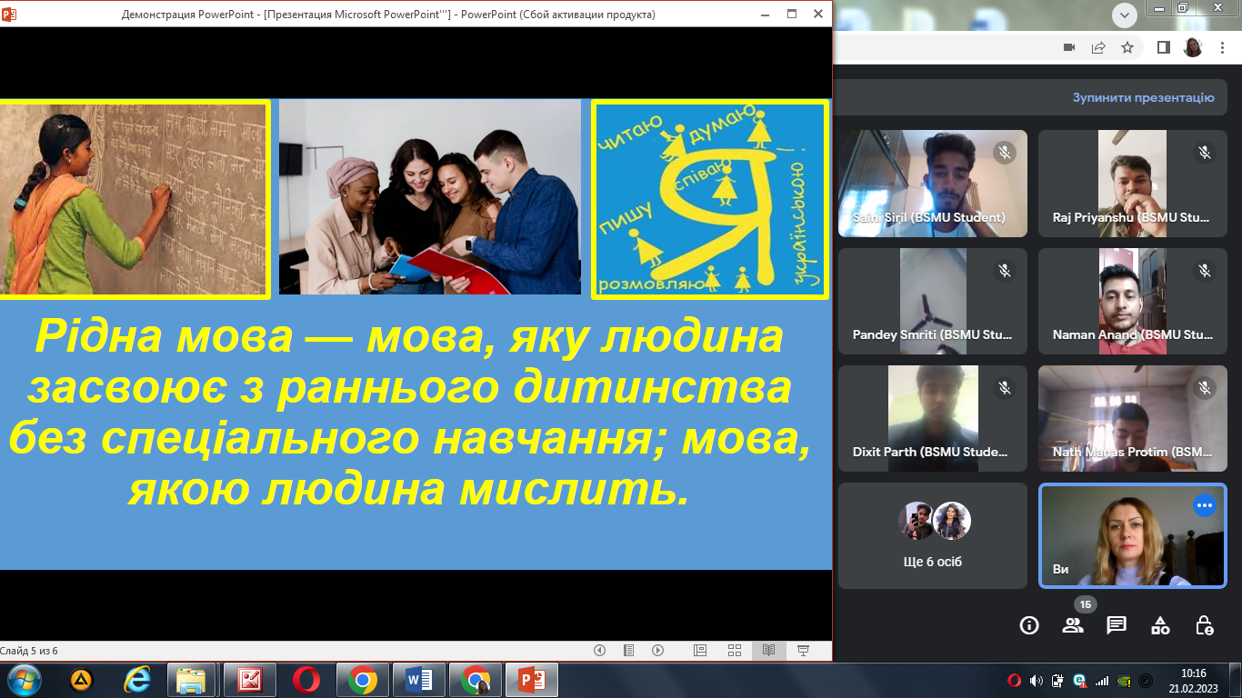1242x698 pixels.
Task: Open more options on your video tile
Action: (x=1204, y=505)
